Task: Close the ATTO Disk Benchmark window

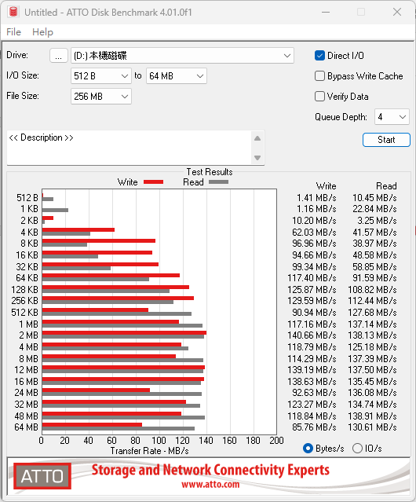Action: tap(397, 12)
